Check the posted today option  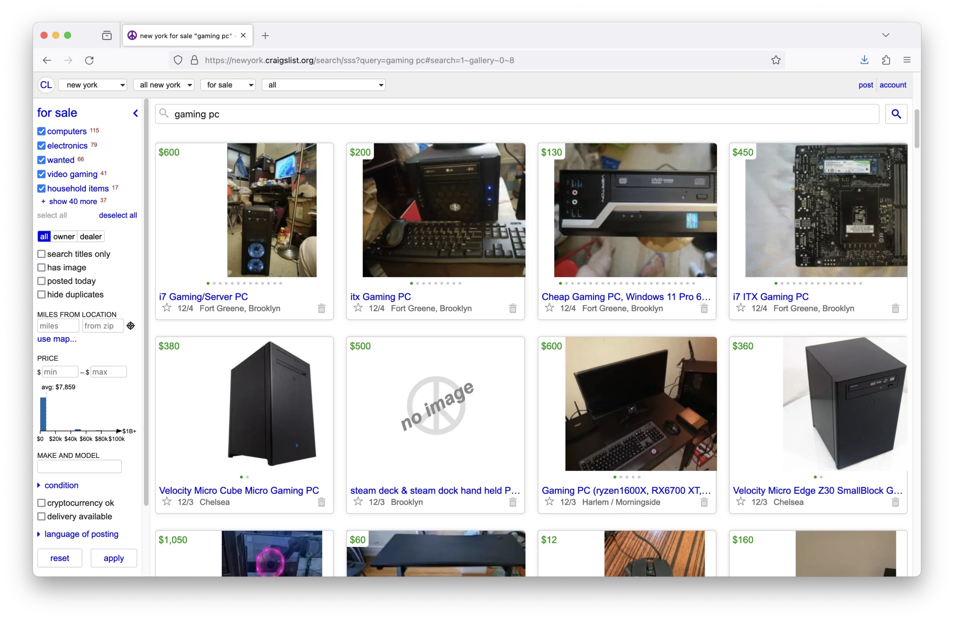pos(41,281)
